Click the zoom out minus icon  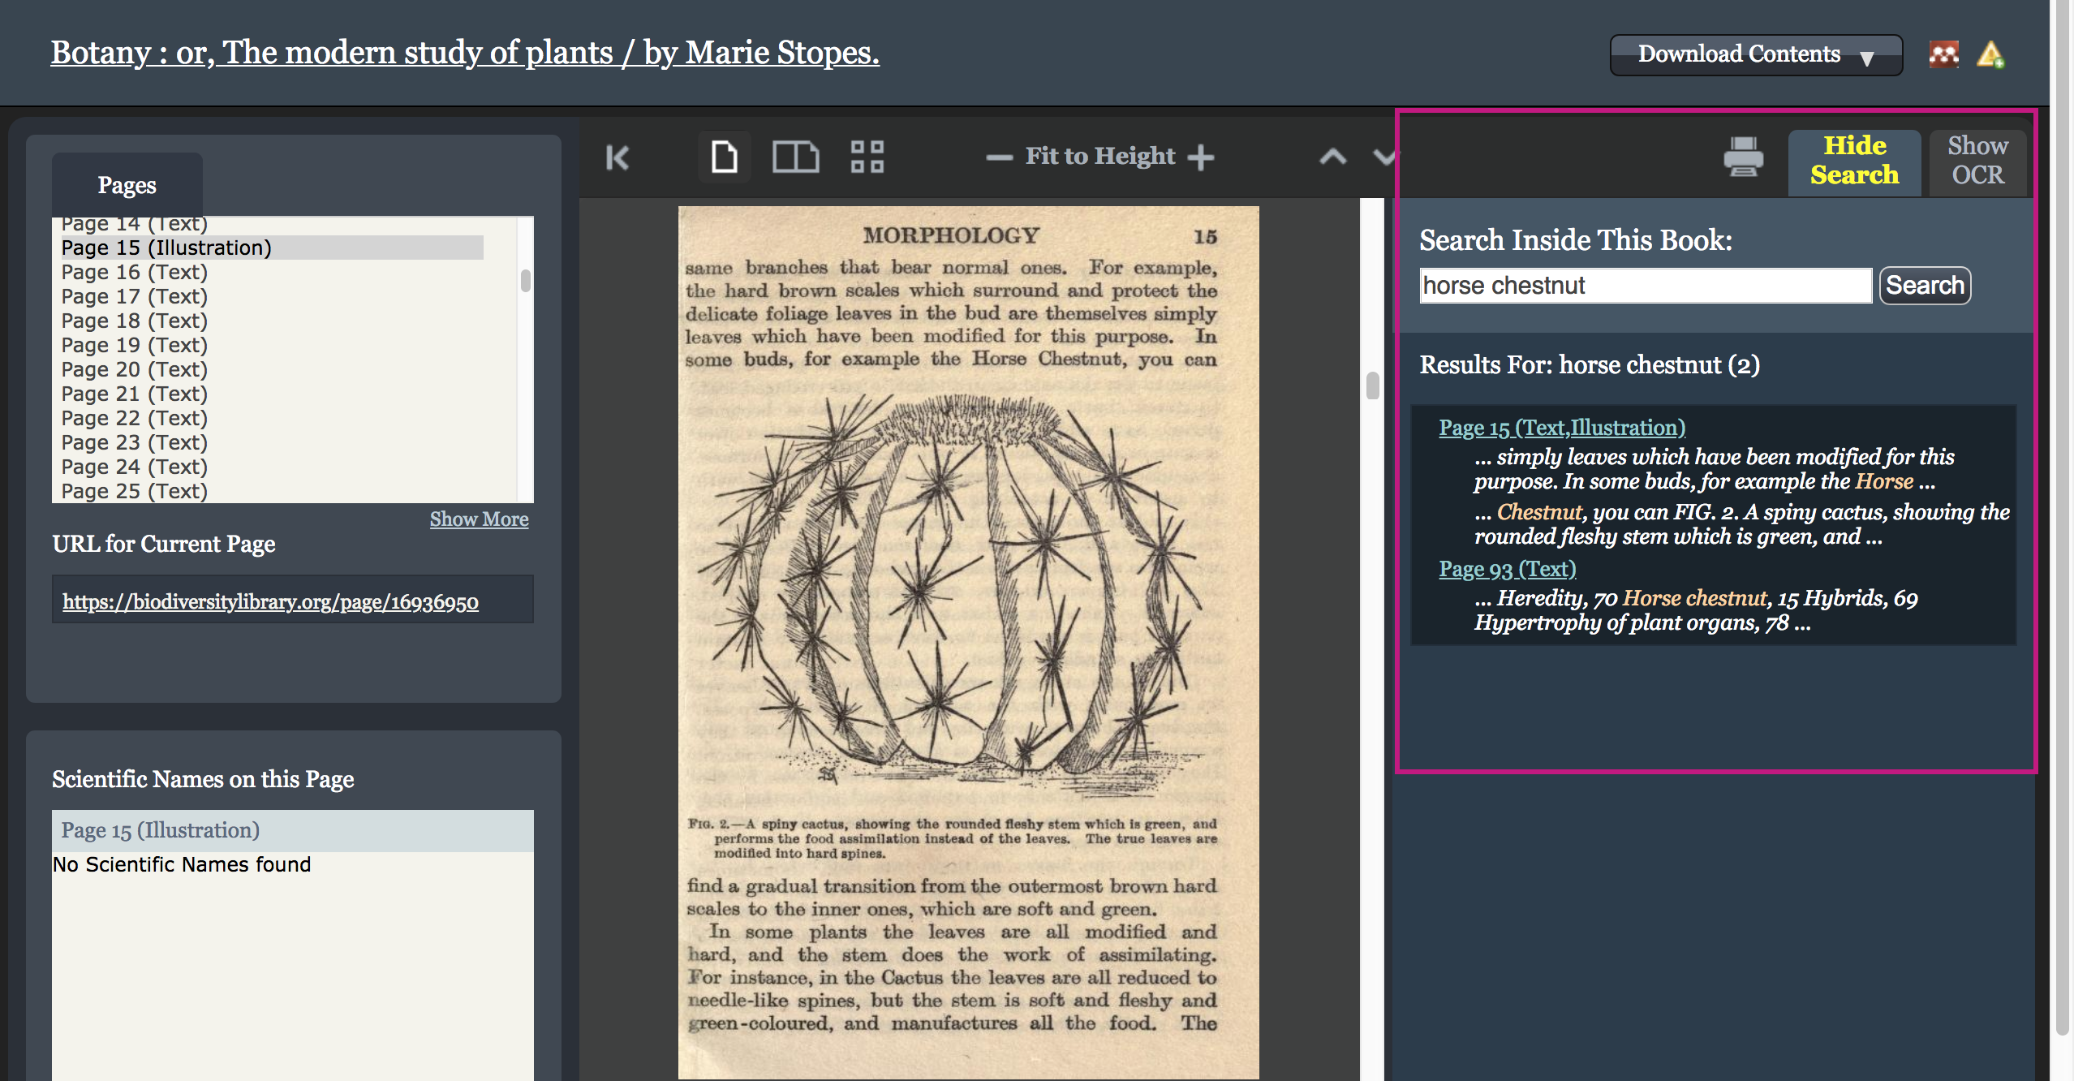click(999, 157)
